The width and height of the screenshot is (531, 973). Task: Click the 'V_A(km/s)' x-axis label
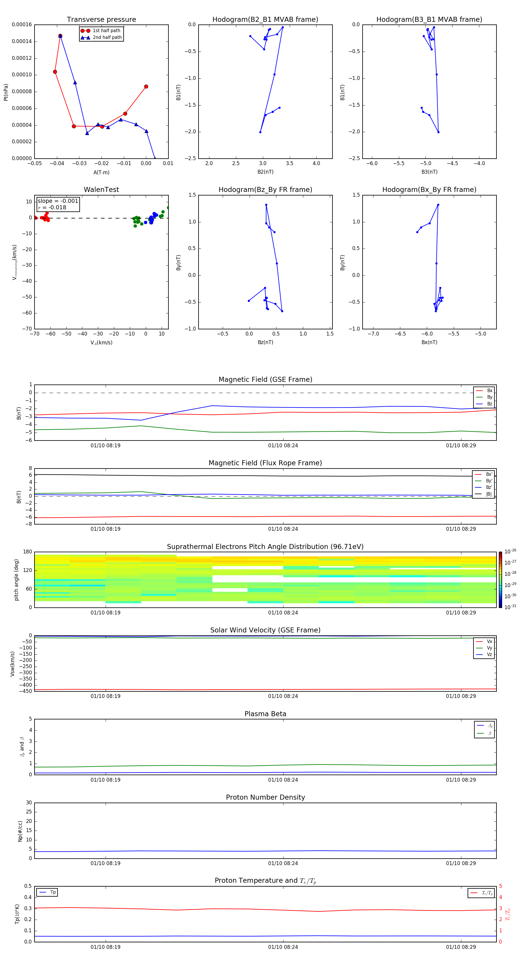pyautogui.click(x=101, y=343)
